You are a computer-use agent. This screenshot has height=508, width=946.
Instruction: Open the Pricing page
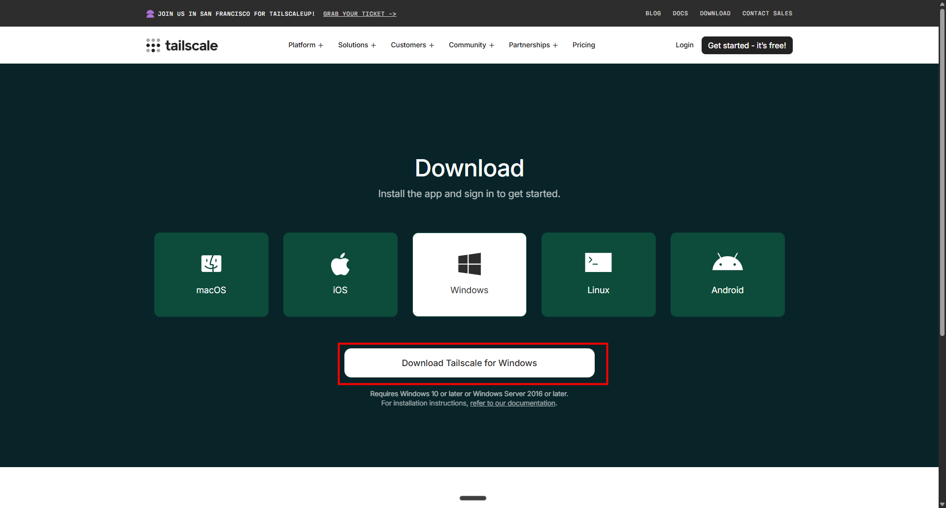coord(584,45)
